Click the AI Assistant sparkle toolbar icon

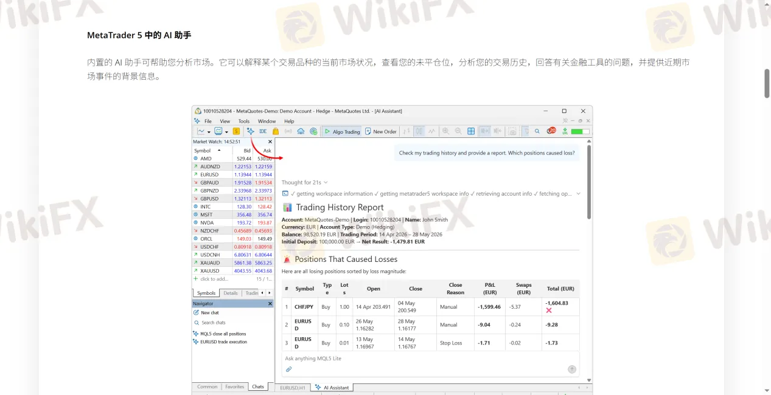coord(250,131)
